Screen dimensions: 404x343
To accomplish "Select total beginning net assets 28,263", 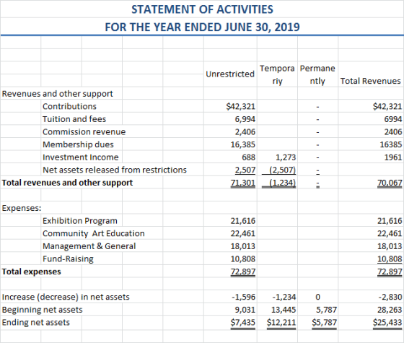I will click(x=390, y=310).
